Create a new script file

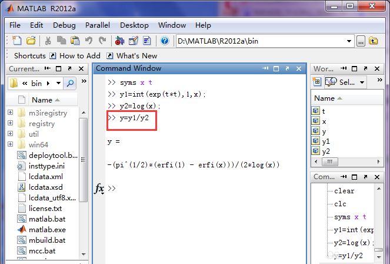17,41
